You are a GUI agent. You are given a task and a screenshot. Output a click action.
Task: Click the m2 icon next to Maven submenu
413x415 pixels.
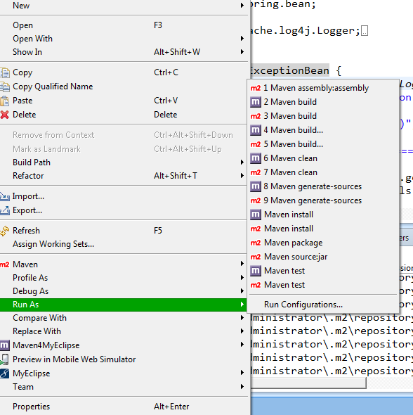(4, 264)
